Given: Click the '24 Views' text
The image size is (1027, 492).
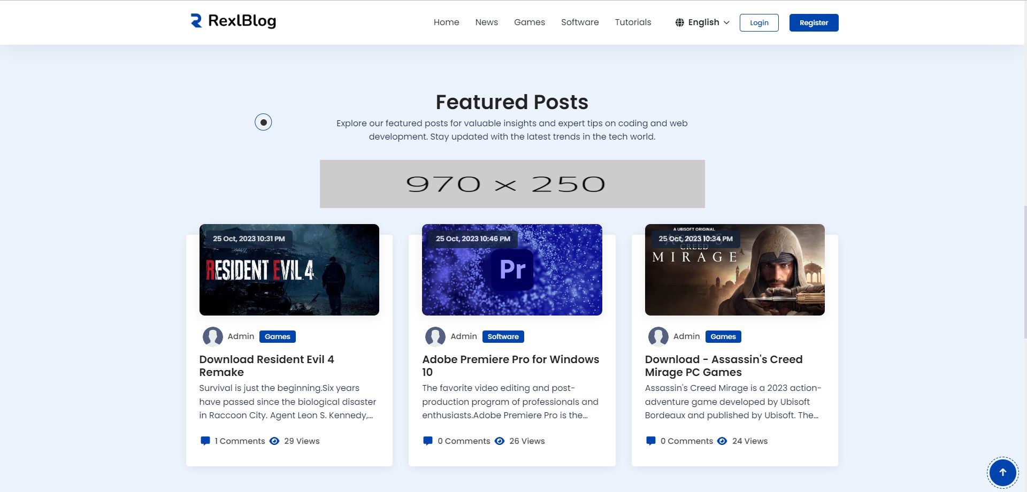Looking at the screenshot, I should (x=750, y=441).
